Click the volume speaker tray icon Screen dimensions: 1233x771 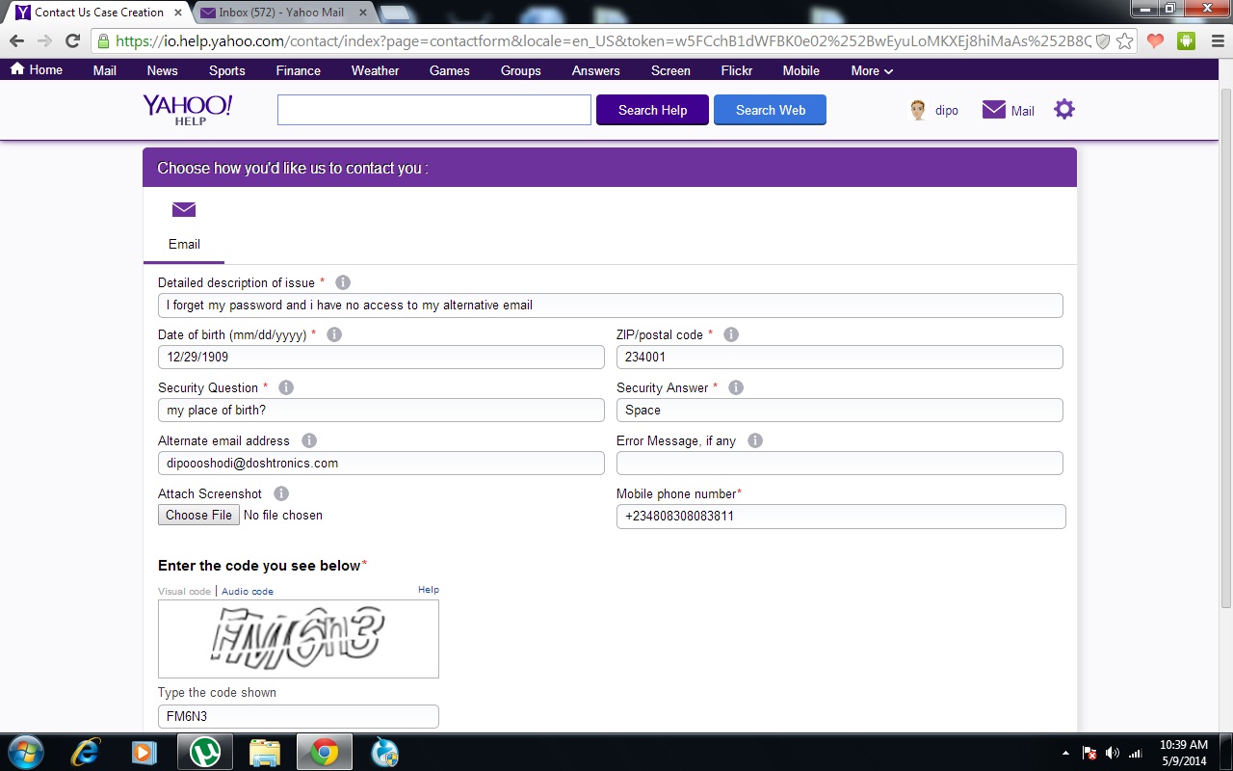[x=1113, y=753]
